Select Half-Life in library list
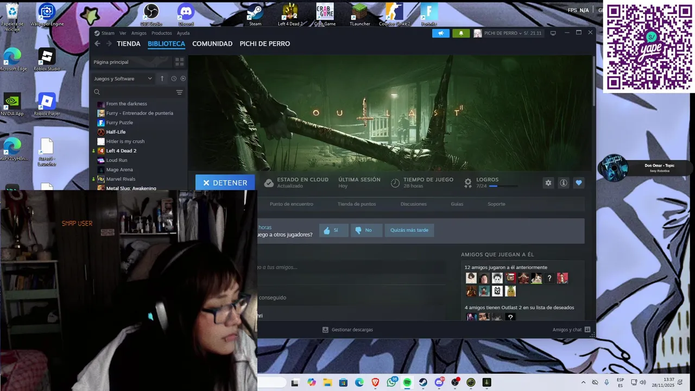The image size is (695, 391). point(116,132)
